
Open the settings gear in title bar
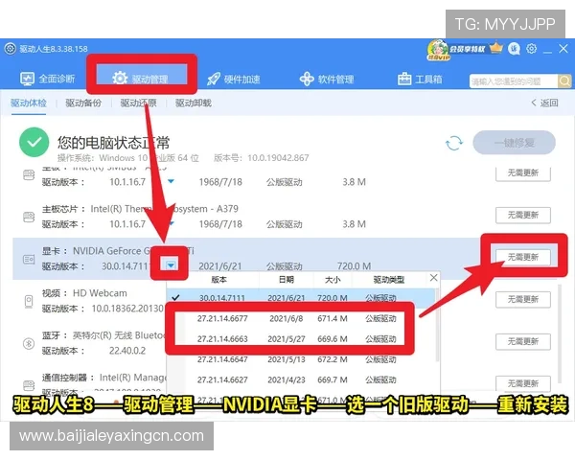pyautogui.click(x=531, y=49)
